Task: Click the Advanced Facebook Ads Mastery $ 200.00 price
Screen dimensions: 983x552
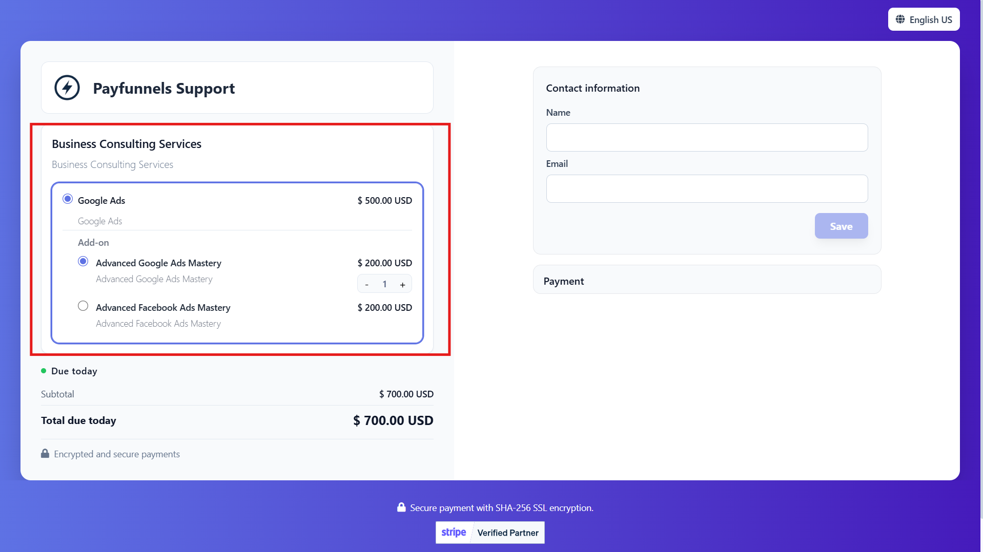Action: tap(384, 307)
